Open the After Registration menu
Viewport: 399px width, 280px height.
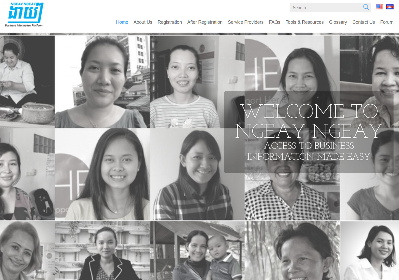[x=205, y=22]
